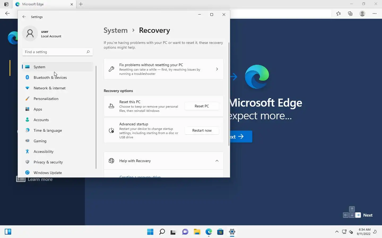Click the Restart now button

202,130
